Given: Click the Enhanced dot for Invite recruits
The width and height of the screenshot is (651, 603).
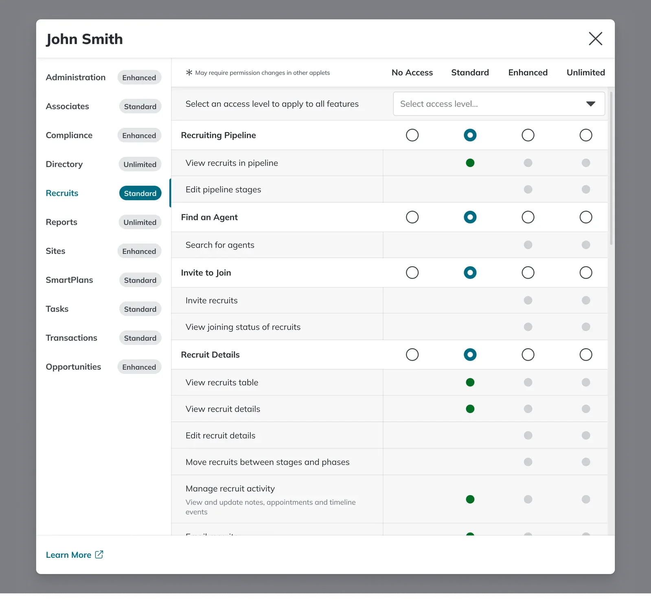Looking at the screenshot, I should pyautogui.click(x=528, y=300).
